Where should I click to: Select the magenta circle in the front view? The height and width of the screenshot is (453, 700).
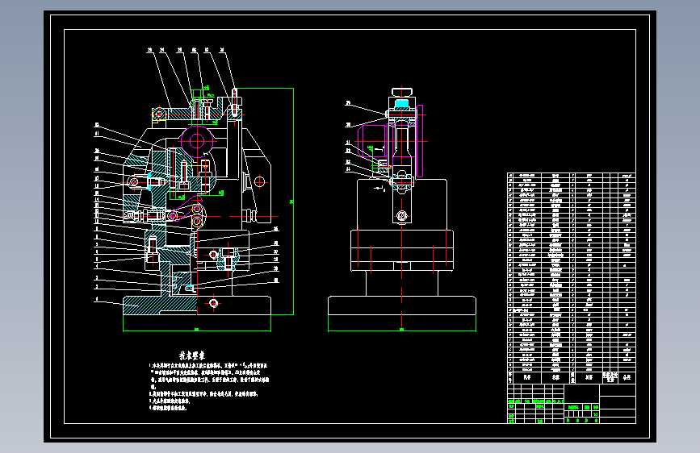(x=197, y=141)
